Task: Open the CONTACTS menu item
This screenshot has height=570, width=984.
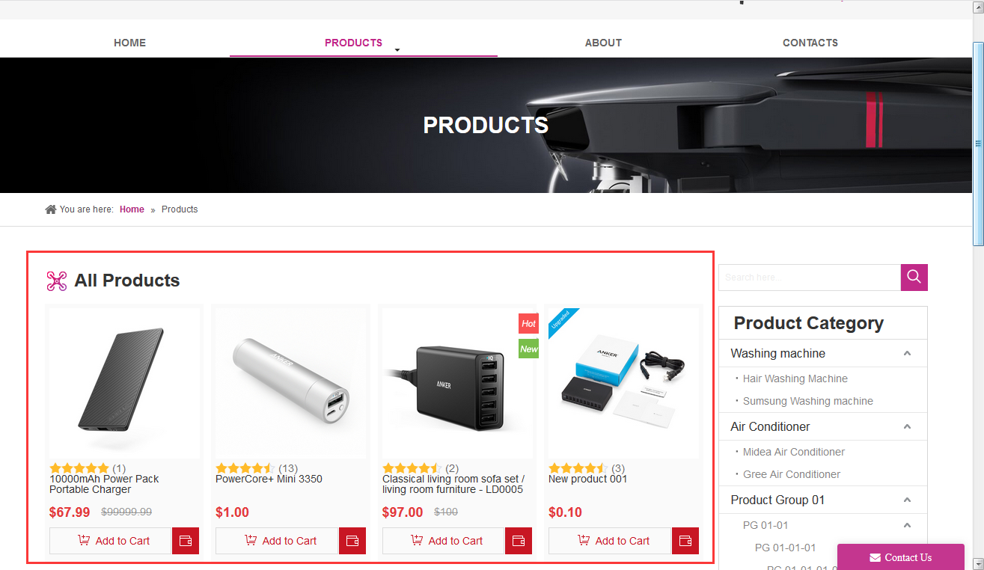Action: tap(810, 43)
